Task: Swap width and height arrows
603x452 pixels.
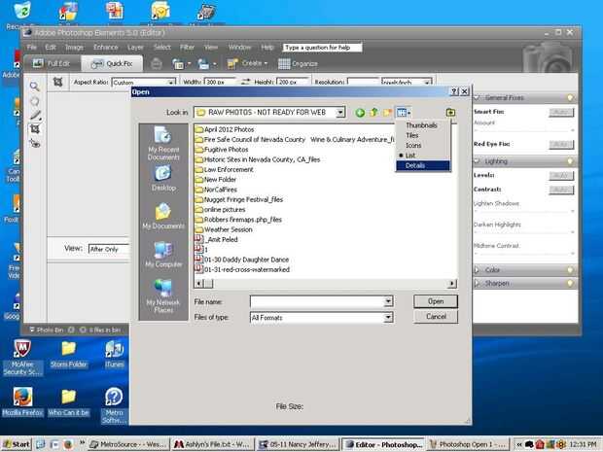Action: tap(245, 82)
